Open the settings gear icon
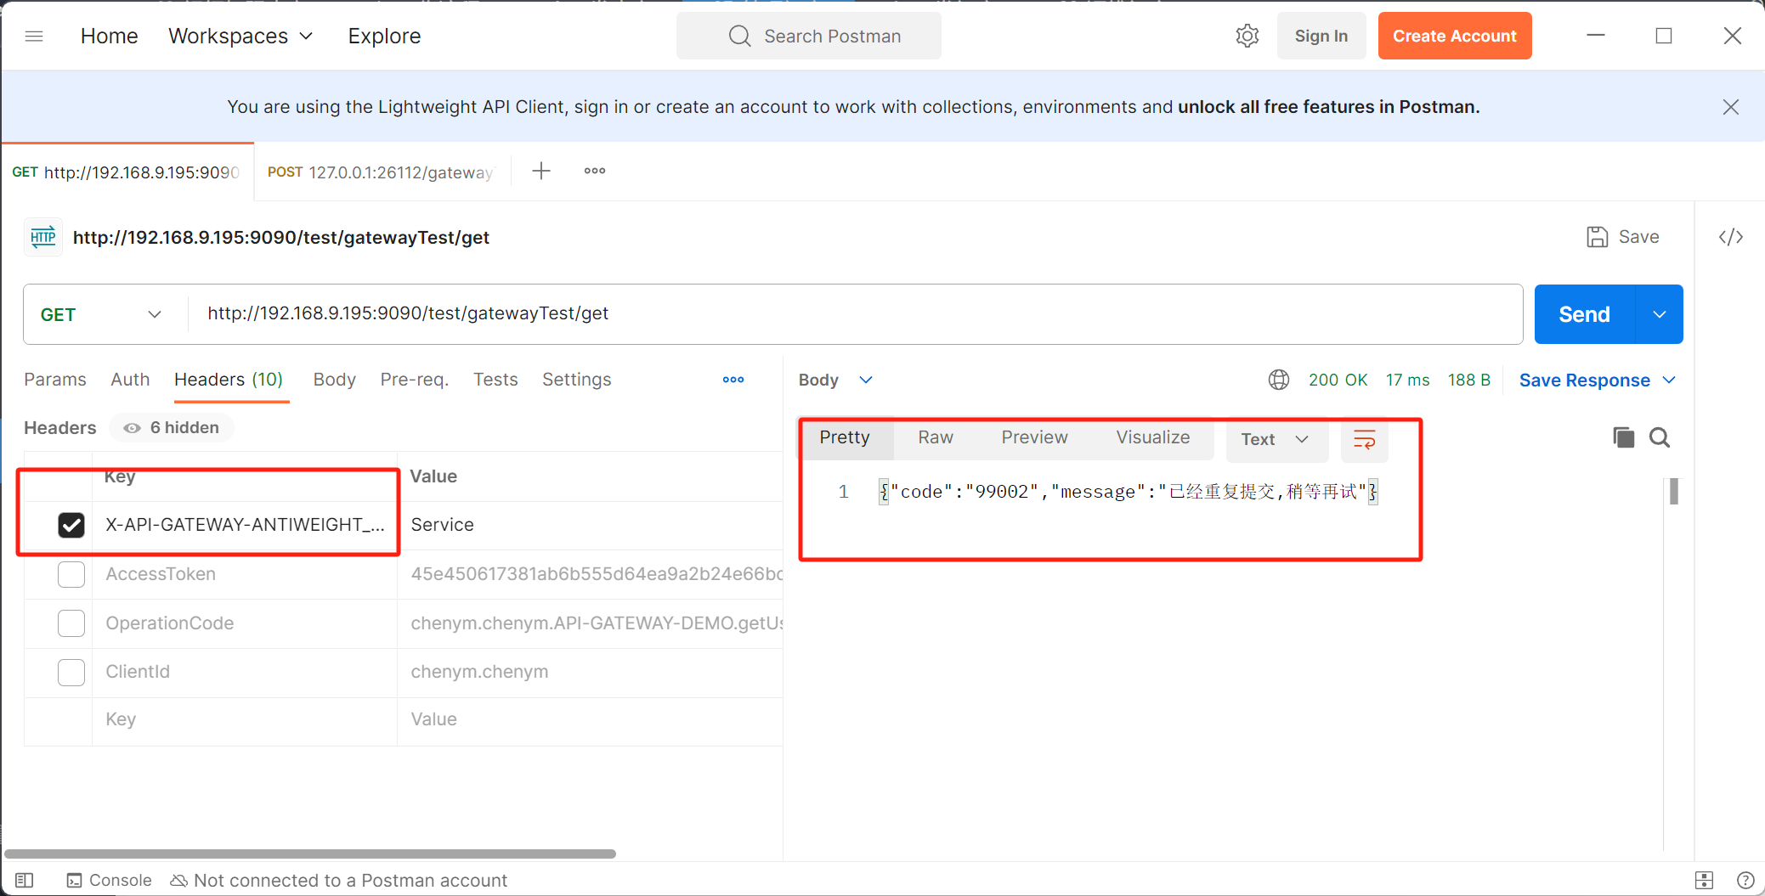Image resolution: width=1765 pixels, height=896 pixels. [1247, 36]
